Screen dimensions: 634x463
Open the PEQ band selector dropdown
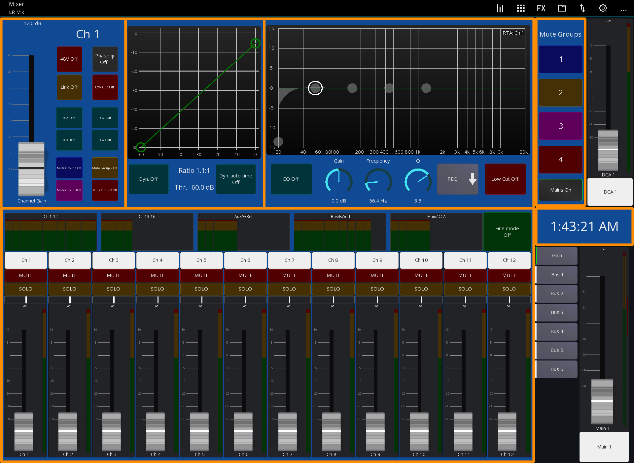[x=458, y=179]
